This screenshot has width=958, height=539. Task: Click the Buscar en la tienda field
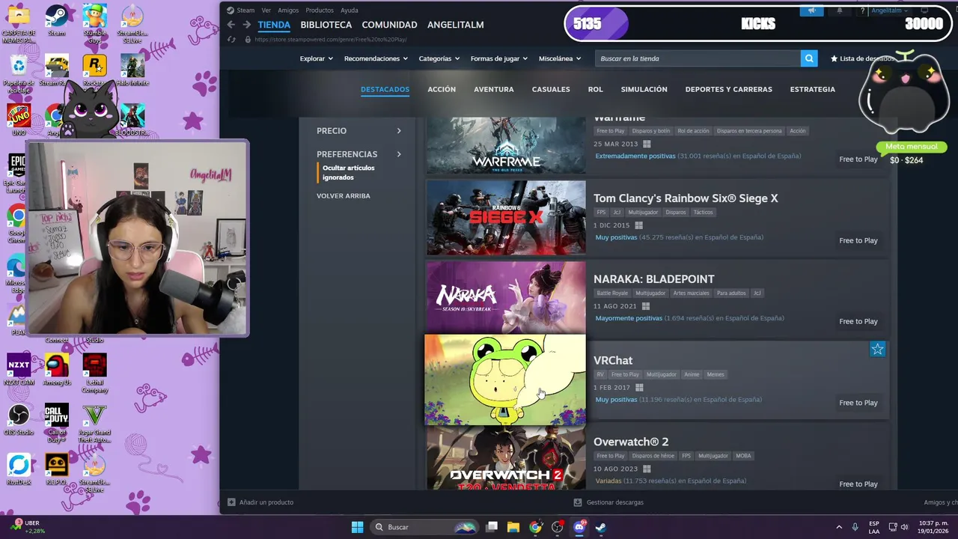click(x=698, y=58)
